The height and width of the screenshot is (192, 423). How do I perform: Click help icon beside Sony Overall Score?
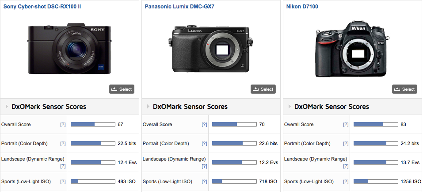(63, 125)
